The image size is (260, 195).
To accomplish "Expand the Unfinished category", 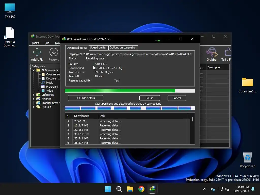I will point(33,95).
